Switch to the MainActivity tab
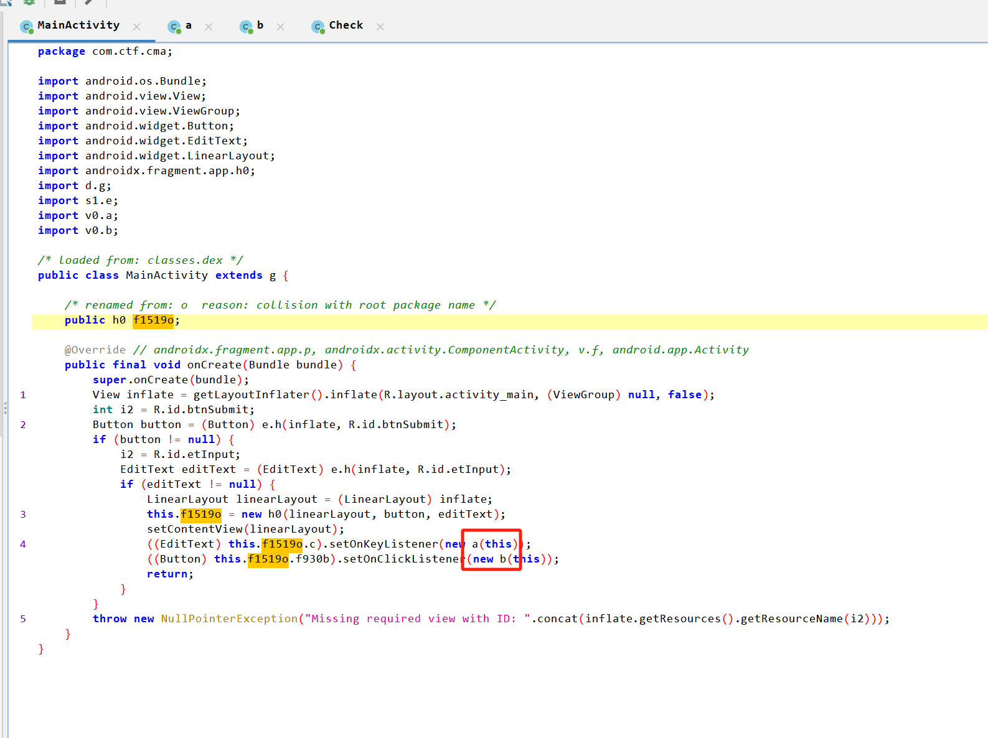The height and width of the screenshot is (738, 988). tap(78, 26)
